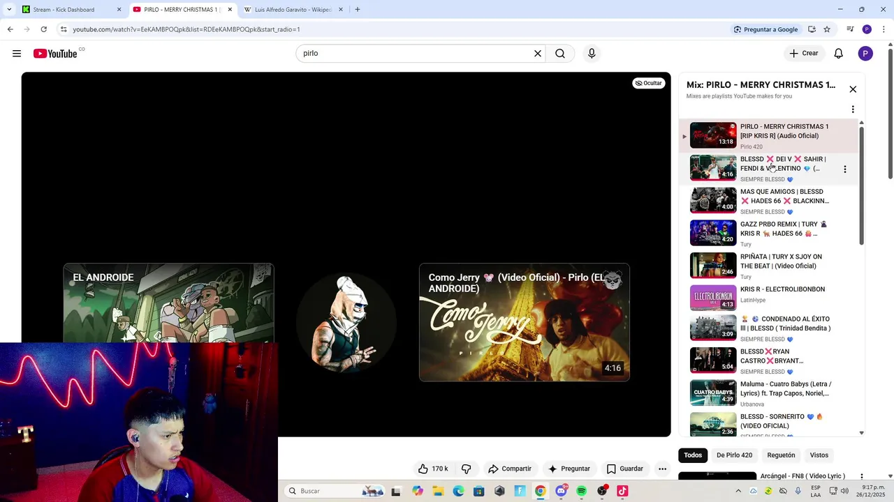Screen dimensions: 894x502
Task: Open the browser three-dot menu
Action: [884, 29]
